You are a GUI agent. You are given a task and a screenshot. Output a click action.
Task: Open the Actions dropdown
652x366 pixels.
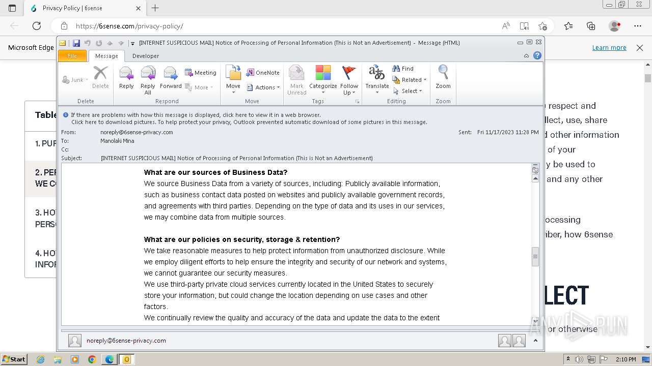click(263, 87)
